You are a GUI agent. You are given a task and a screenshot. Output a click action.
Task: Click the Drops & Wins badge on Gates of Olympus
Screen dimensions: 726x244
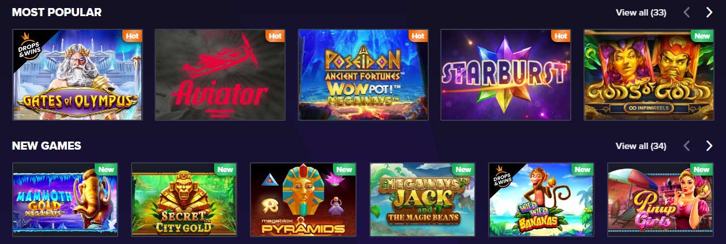tap(28, 43)
